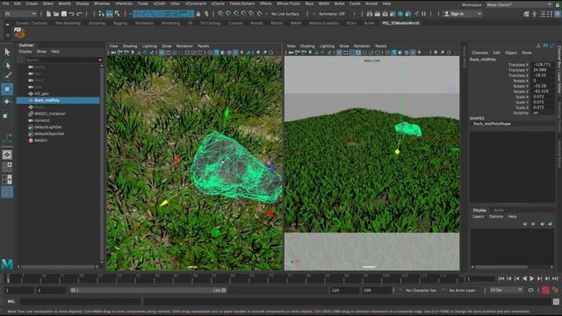This screenshot has height=316, width=562.
Task: Click the time range slider bar
Action: point(148,291)
